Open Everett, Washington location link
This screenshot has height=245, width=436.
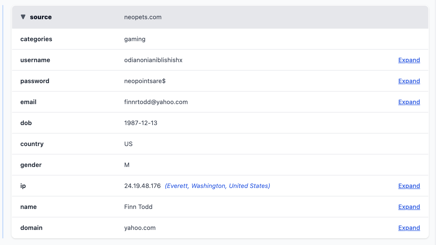pyautogui.click(x=217, y=186)
